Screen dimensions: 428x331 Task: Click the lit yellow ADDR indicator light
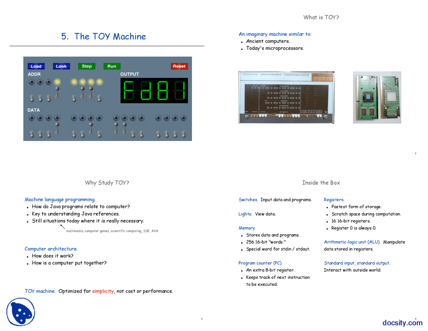(57, 82)
